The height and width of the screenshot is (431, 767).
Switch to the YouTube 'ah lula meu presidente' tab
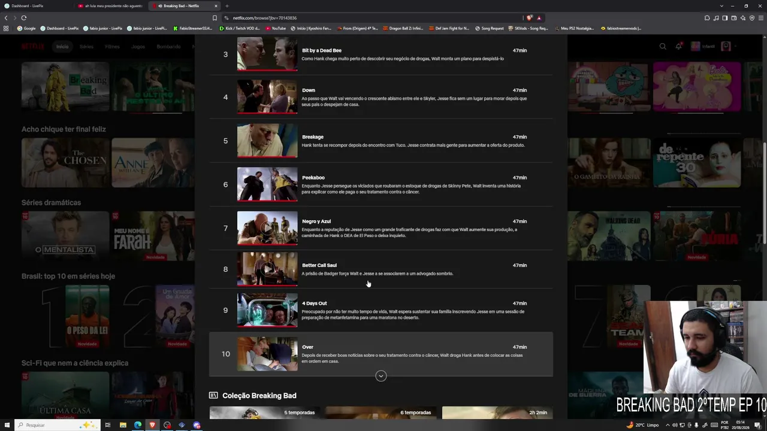[x=111, y=6]
